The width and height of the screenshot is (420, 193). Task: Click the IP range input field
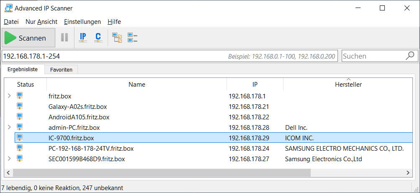170,56
